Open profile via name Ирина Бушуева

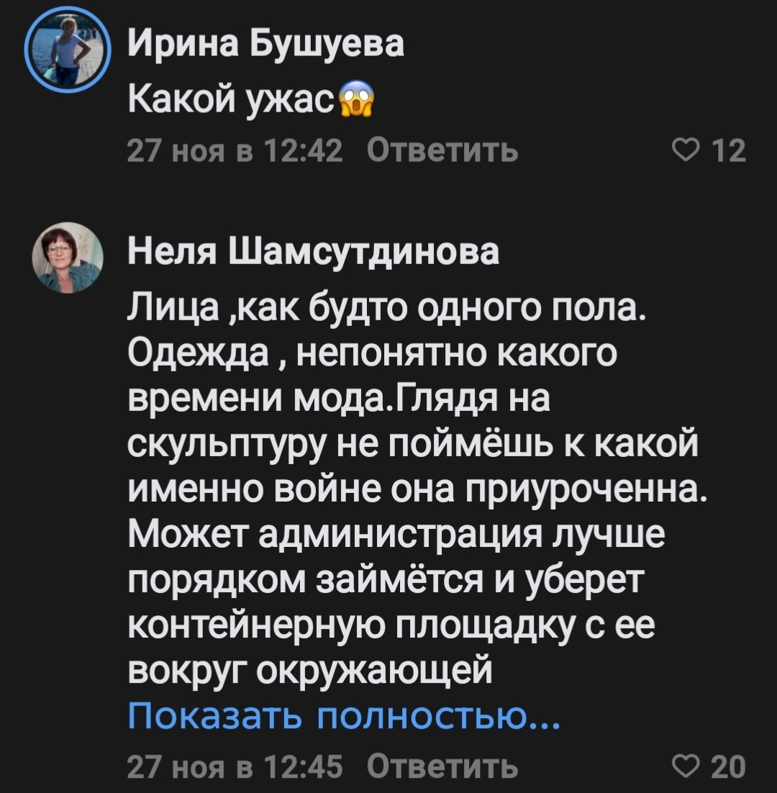pos(266,46)
